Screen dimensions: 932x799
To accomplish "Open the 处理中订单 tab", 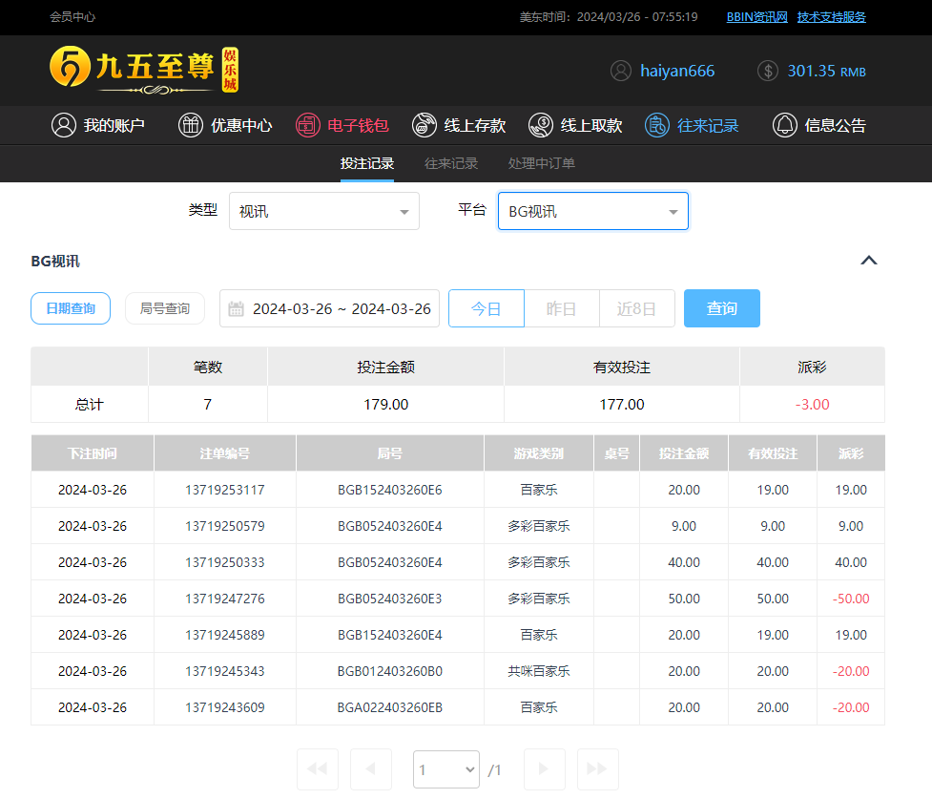I will tap(542, 163).
